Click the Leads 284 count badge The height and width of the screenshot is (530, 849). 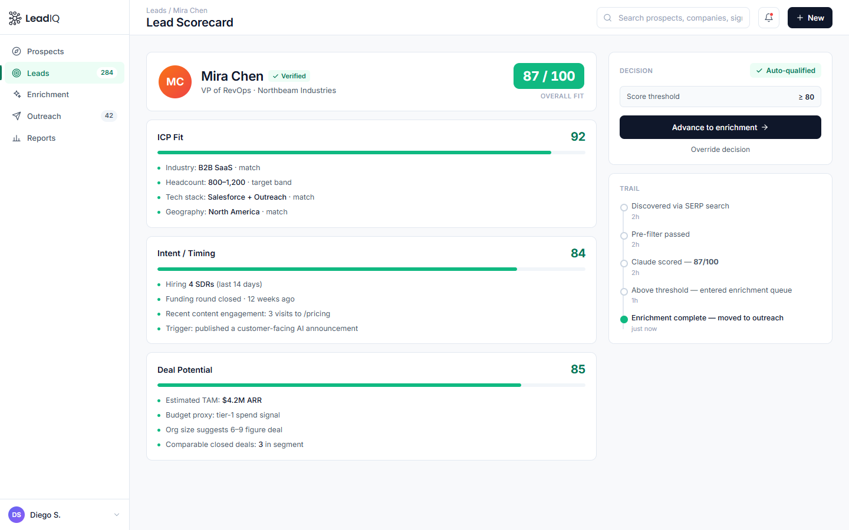click(107, 73)
